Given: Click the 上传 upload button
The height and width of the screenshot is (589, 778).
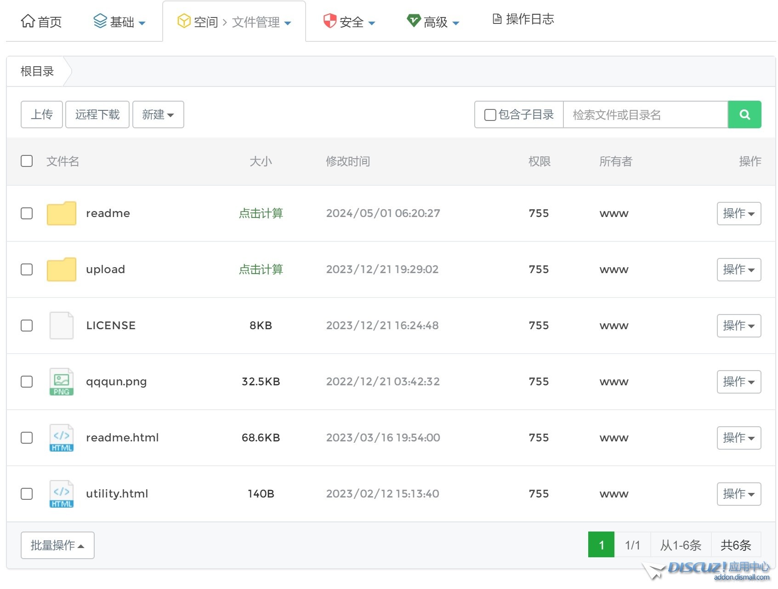Looking at the screenshot, I should click(x=41, y=114).
